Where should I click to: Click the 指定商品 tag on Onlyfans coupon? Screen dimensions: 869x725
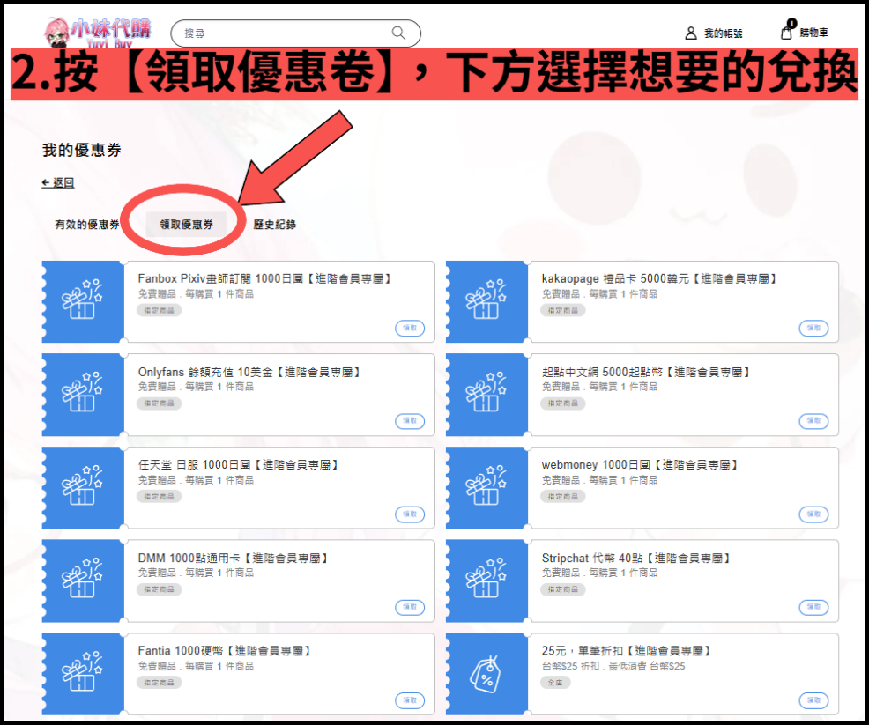pyautogui.click(x=159, y=403)
